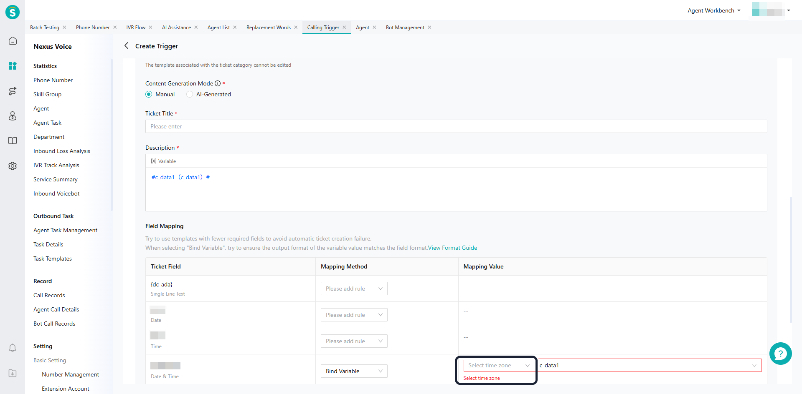Open Inbound Loss Analysis in the sidebar

coord(62,151)
